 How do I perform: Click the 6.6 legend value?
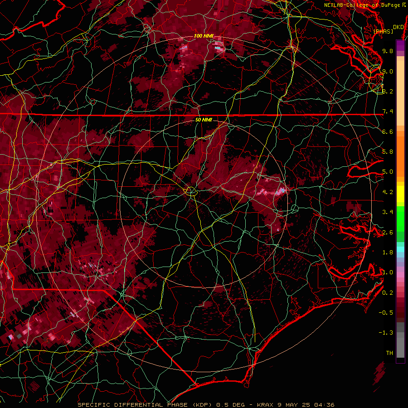pyautogui.click(x=388, y=131)
